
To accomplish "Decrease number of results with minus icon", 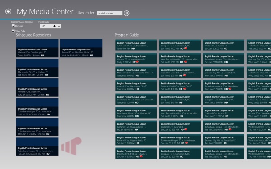I will coord(59,26).
